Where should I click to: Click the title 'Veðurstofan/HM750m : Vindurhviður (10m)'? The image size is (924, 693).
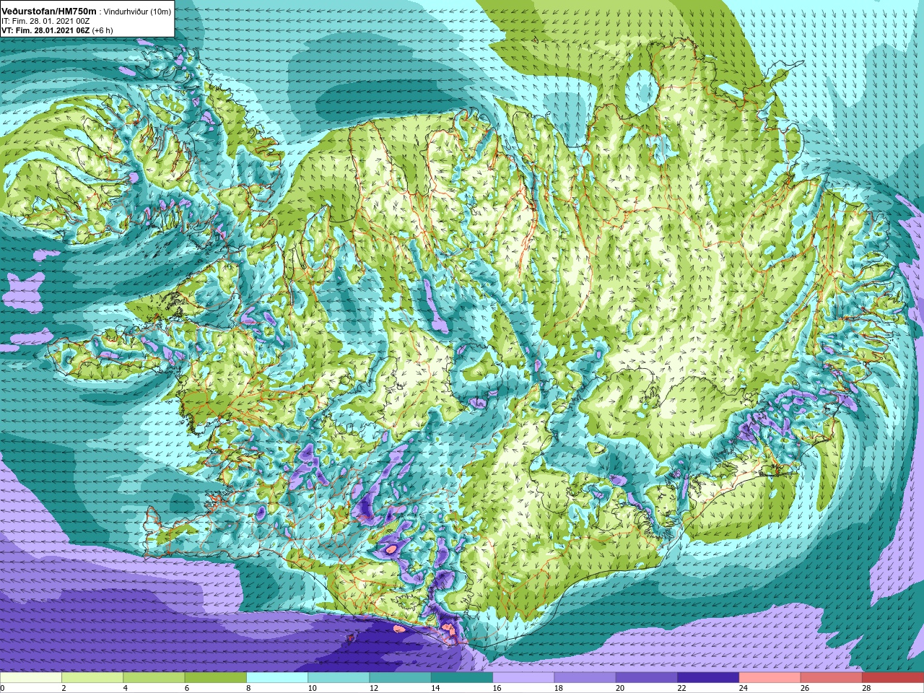tap(87, 12)
